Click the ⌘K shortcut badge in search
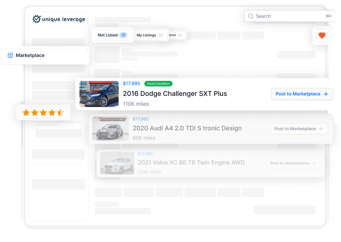The width and height of the screenshot is (341, 242). pyautogui.click(x=329, y=16)
